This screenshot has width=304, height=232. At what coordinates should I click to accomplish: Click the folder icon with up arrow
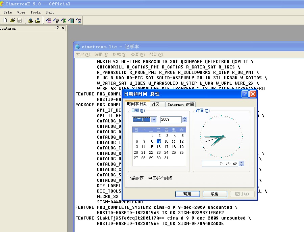[30, 20]
